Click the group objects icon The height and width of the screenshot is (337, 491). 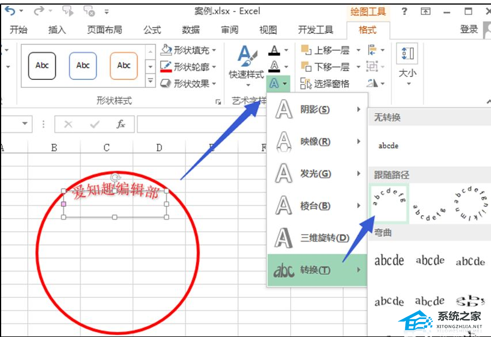372,66
